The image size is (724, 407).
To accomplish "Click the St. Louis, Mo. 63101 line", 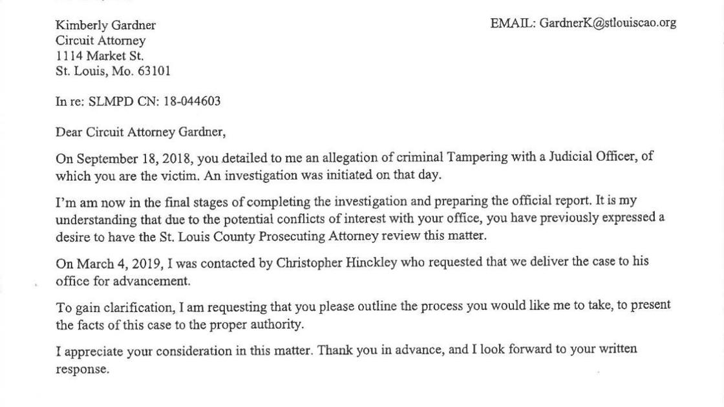I will (x=113, y=72).
